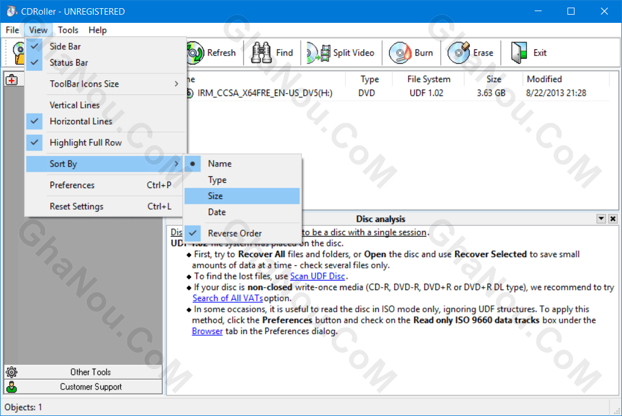Click the Size column header
This screenshot has height=416, width=622.
coord(494,79)
